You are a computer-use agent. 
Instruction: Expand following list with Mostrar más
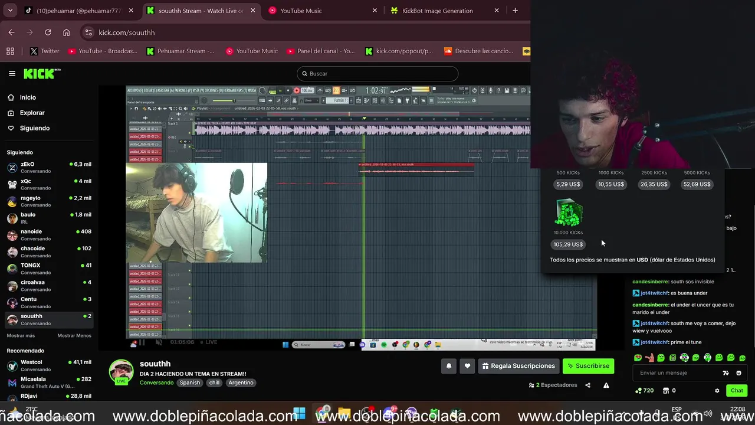pyautogui.click(x=21, y=336)
